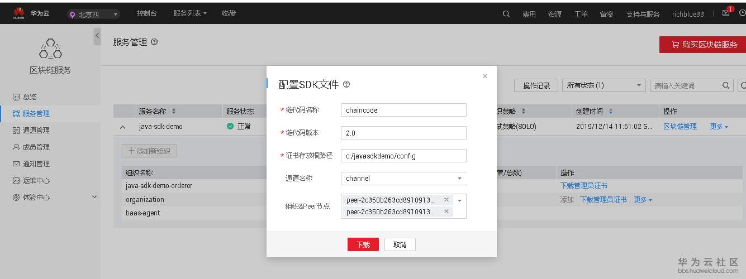Click 添加 in the organization row
The width and height of the screenshot is (746, 279).
(x=567, y=199)
